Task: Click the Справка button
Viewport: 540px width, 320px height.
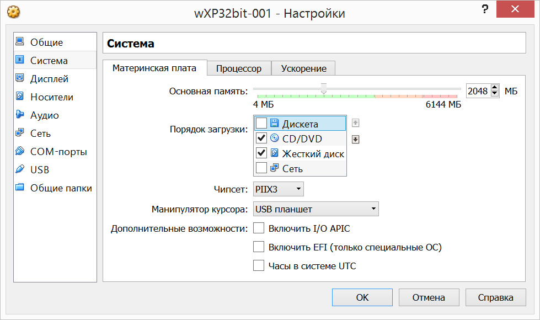Action: 495,297
